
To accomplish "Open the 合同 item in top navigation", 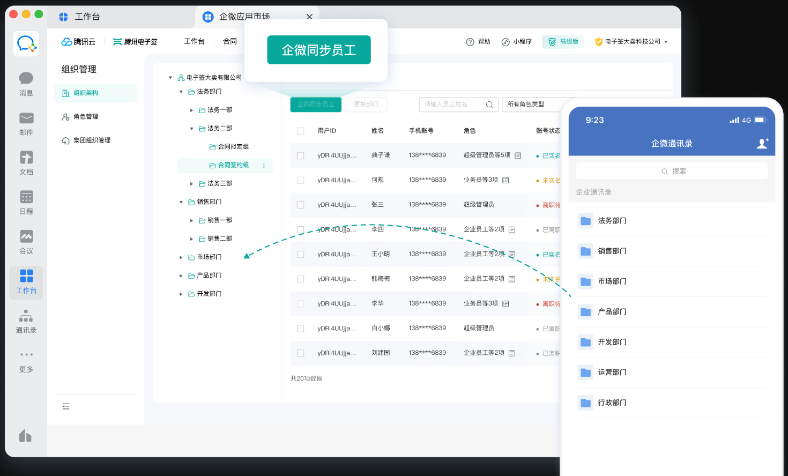I will tap(230, 42).
